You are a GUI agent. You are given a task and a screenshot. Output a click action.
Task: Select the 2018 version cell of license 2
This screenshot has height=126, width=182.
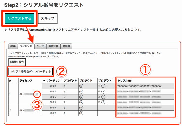(53, 108)
